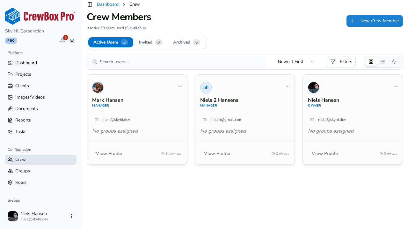Image resolution: width=408 pixels, height=229 pixels.
Task: Open Niels 2 Hansens card options menu
Action: coord(288,86)
